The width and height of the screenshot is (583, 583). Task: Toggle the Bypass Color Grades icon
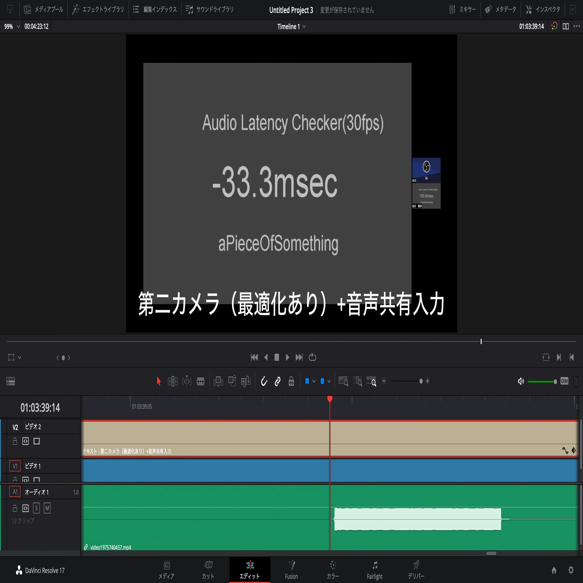(x=554, y=26)
